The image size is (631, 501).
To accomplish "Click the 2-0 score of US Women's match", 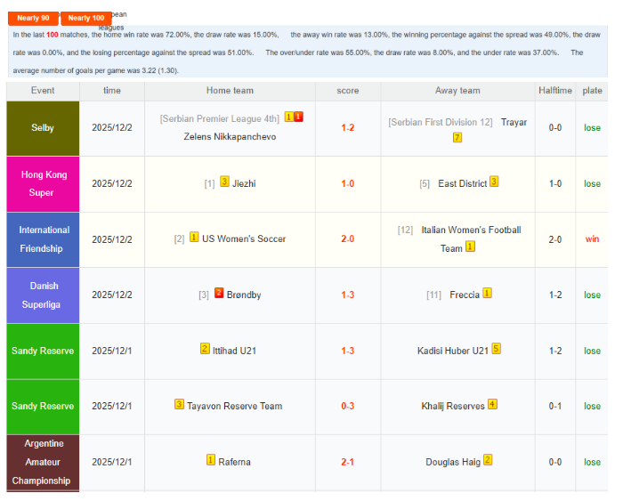I will click(x=348, y=239).
